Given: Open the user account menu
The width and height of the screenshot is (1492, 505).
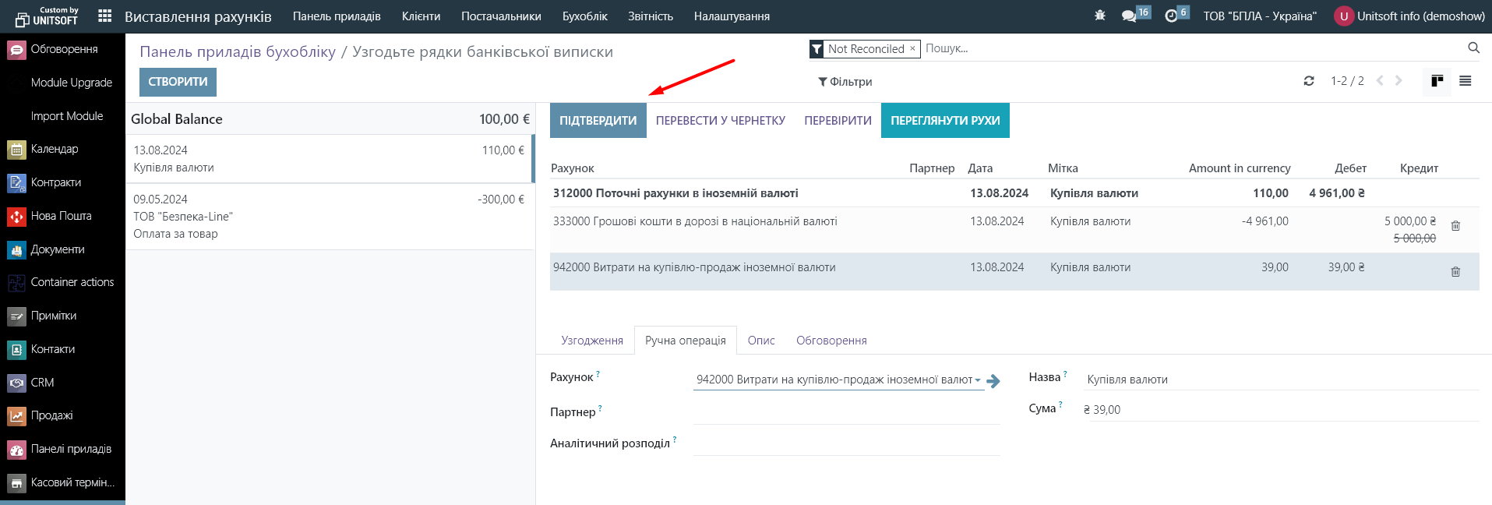Looking at the screenshot, I should (1409, 16).
